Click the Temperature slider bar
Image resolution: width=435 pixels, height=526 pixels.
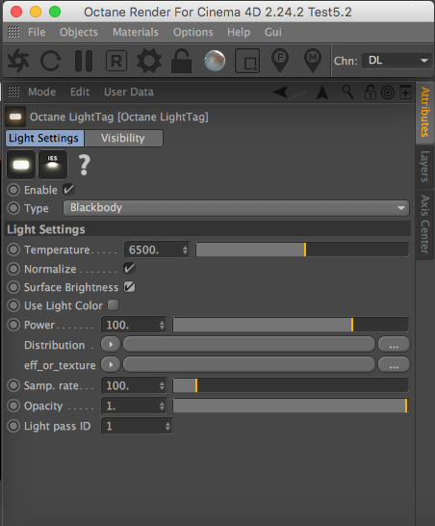(x=302, y=250)
